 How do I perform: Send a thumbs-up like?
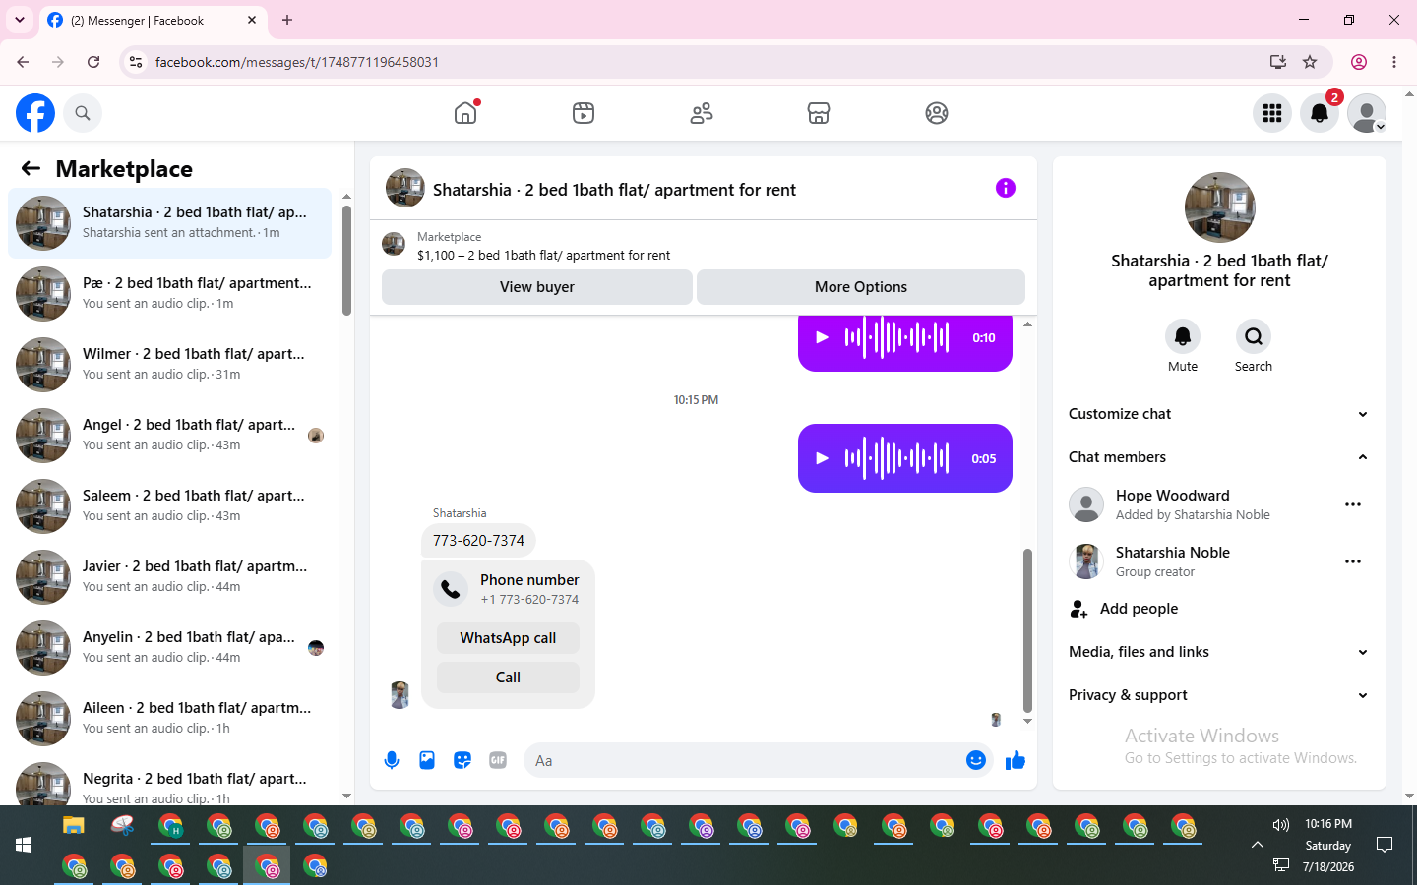tap(1016, 760)
